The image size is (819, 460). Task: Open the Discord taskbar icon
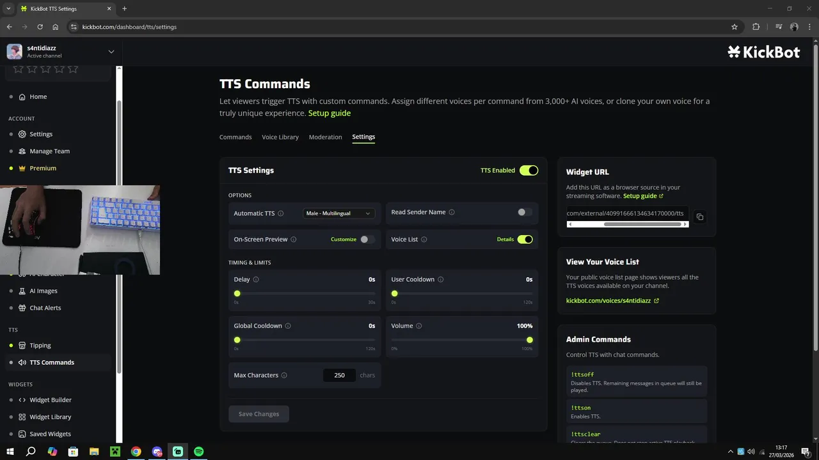coord(157,452)
